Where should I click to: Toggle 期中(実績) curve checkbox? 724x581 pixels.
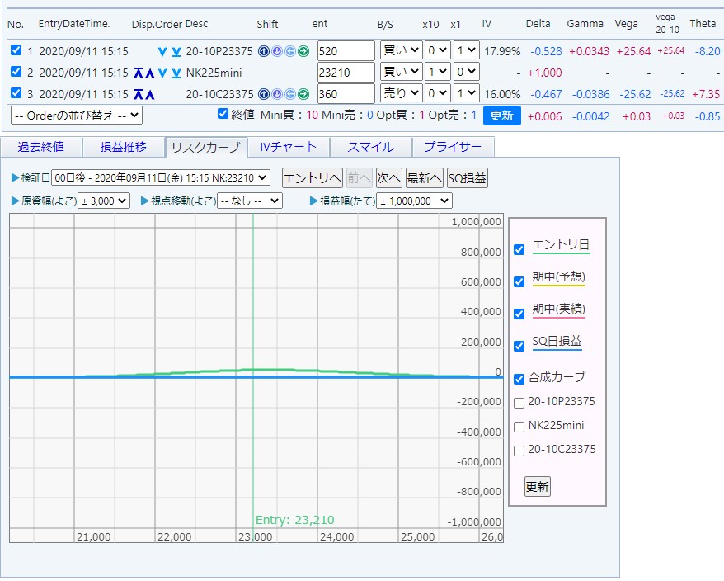click(519, 314)
